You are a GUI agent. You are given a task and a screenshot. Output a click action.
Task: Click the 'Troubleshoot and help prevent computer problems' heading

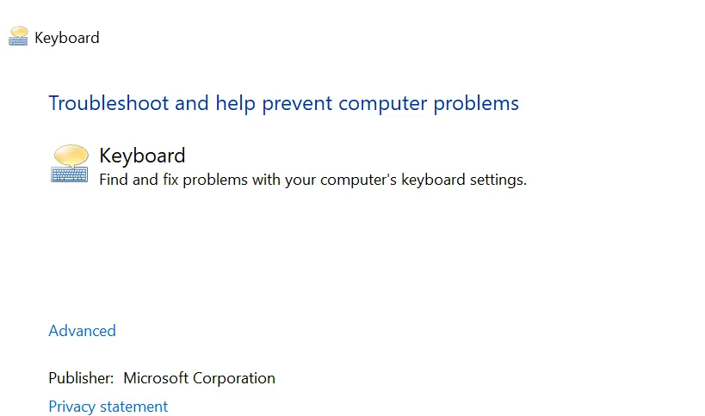click(x=283, y=103)
